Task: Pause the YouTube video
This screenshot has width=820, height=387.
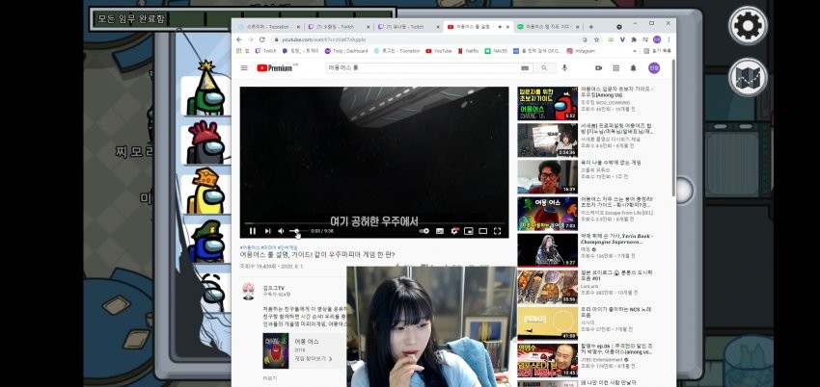Action: tap(253, 231)
